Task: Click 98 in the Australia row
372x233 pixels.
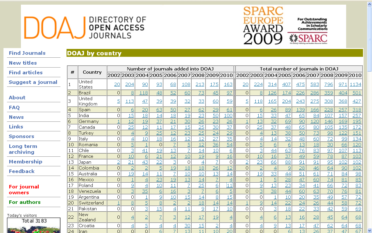Action: click(x=358, y=174)
